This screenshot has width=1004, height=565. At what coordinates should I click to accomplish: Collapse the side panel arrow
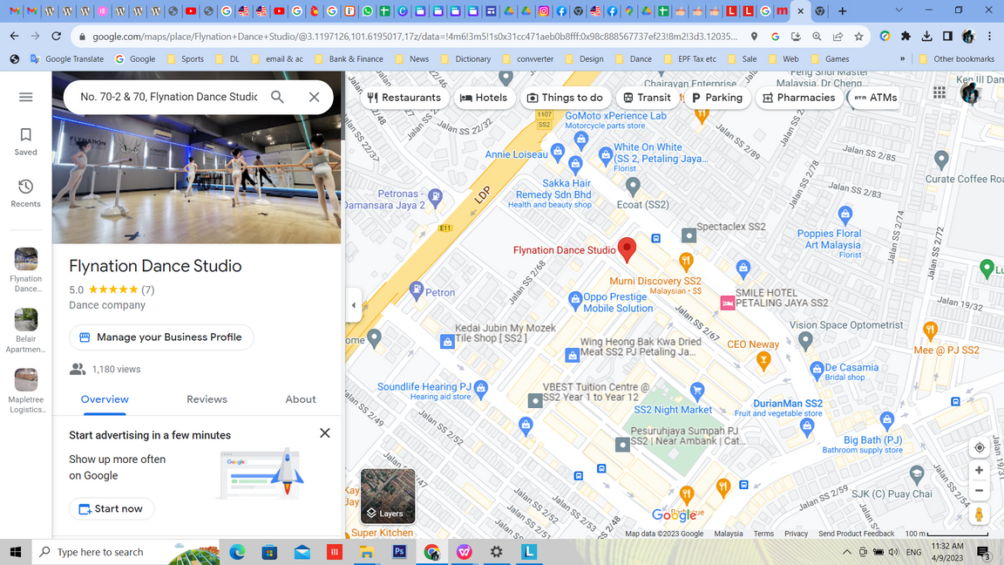[x=353, y=305]
